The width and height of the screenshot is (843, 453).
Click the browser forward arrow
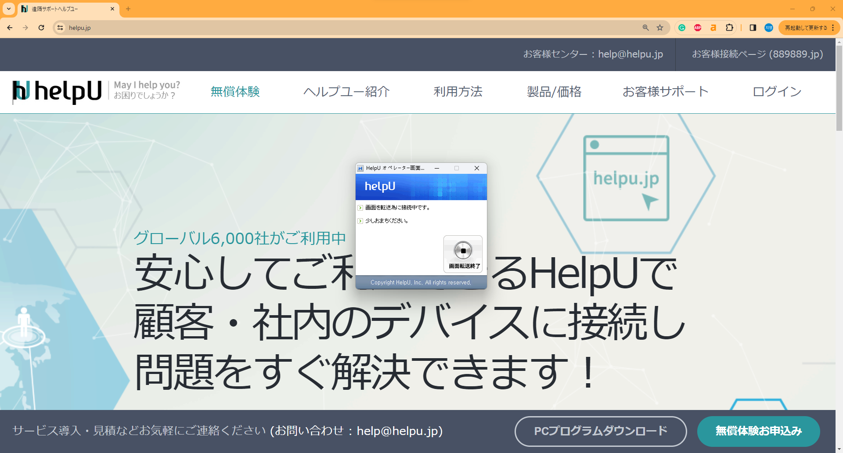[x=25, y=28]
